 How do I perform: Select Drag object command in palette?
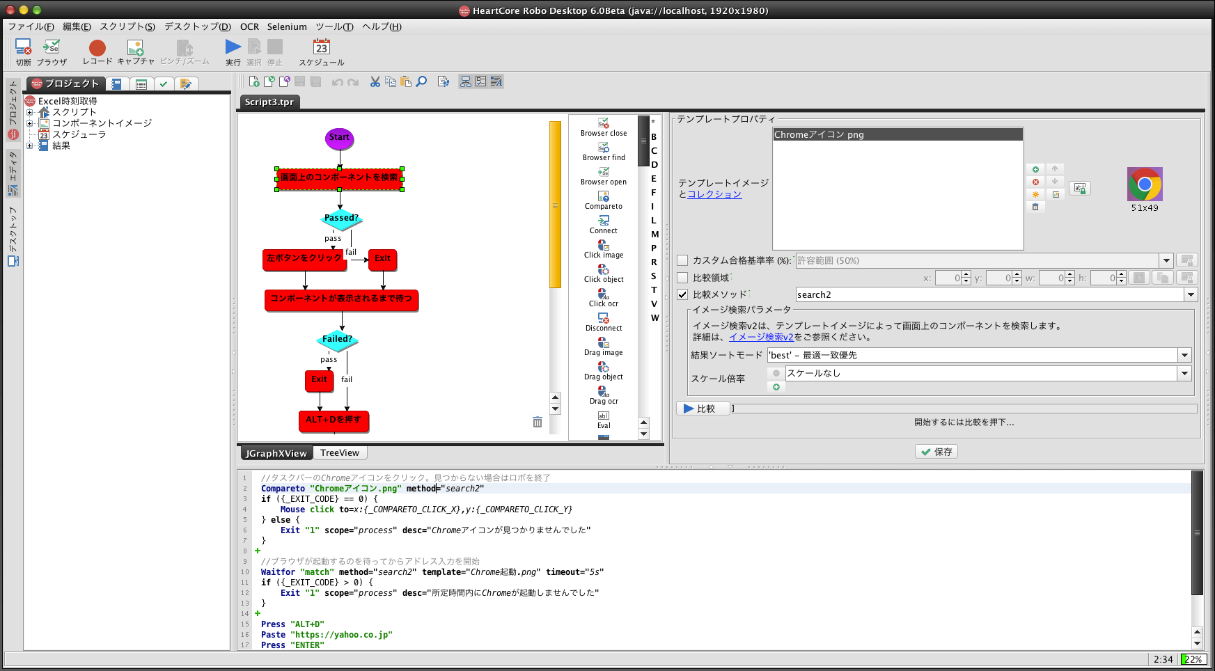pyautogui.click(x=604, y=370)
